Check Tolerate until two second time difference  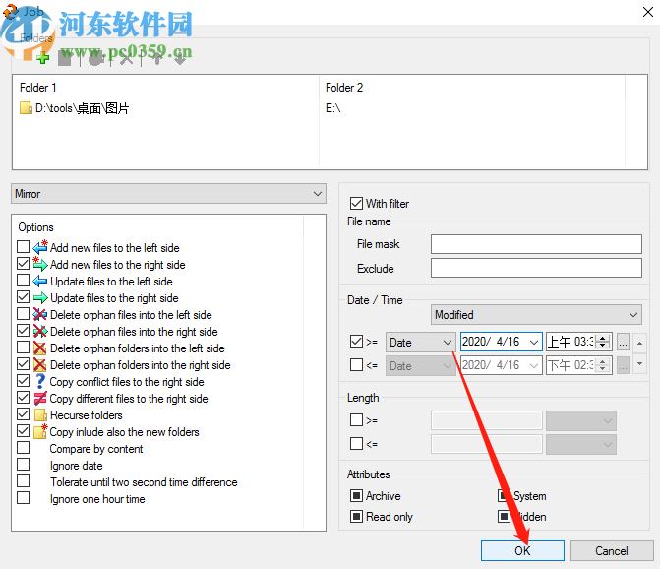(24, 481)
